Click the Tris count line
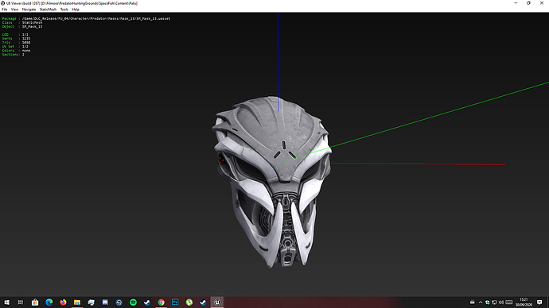Screen dimensions: 549x308 click(x=16, y=43)
